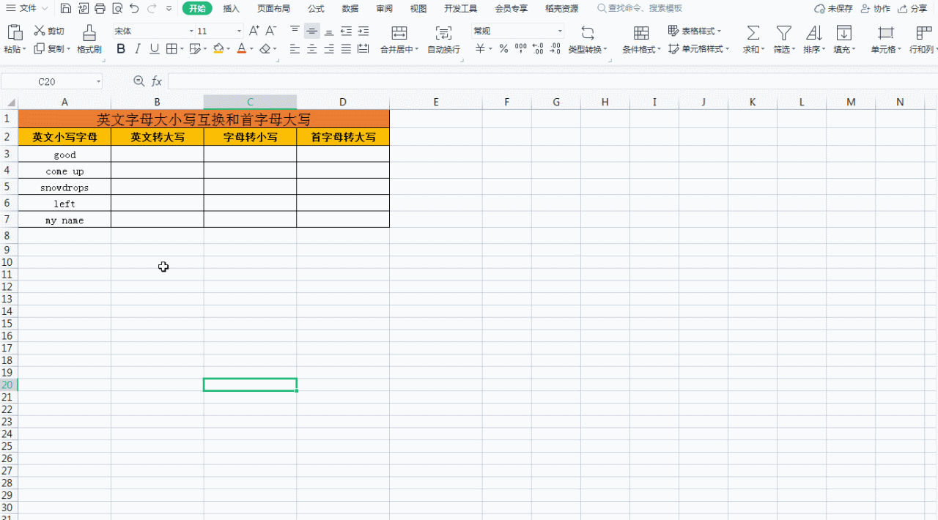Click the Save icon in quick access bar

[x=66, y=9]
